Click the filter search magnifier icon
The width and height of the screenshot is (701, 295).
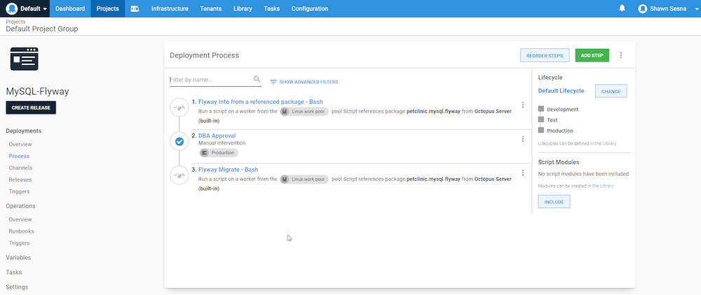point(257,79)
